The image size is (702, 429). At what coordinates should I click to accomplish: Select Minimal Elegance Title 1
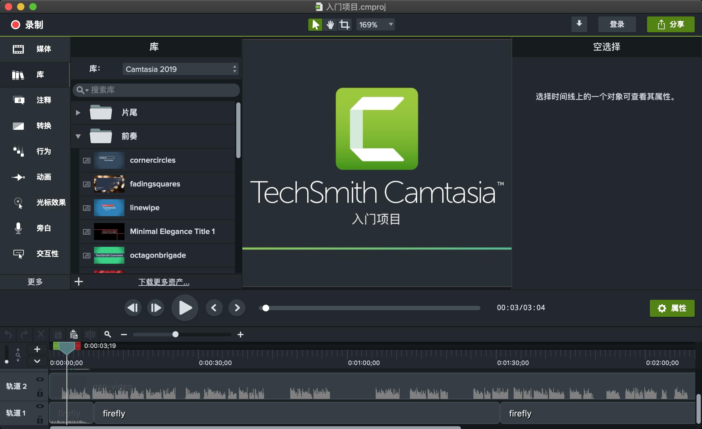click(x=157, y=232)
